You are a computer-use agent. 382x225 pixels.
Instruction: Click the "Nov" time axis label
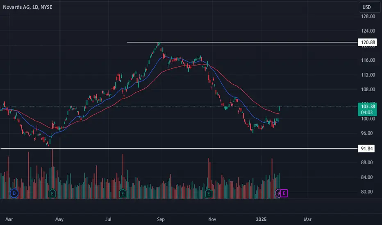[x=212, y=219]
